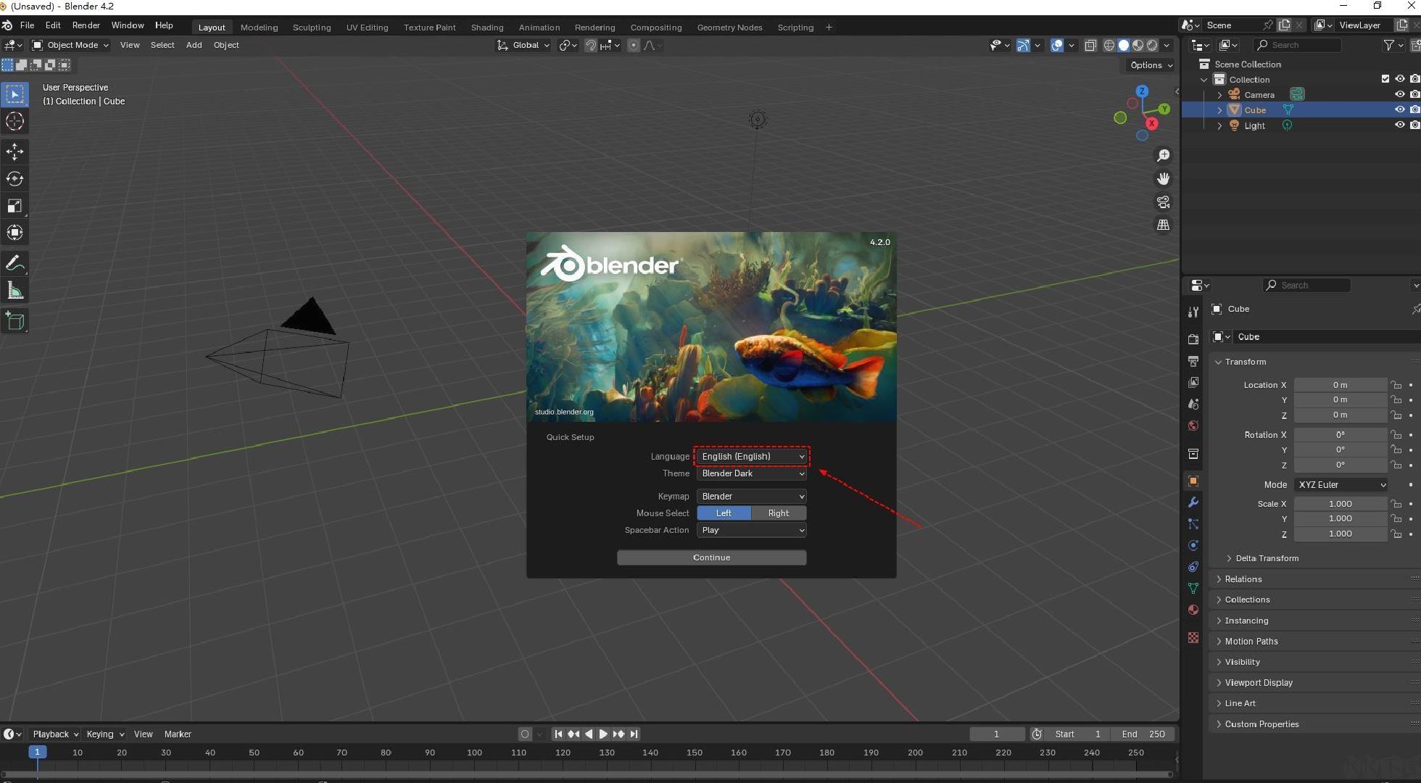Expand the Delta Transform panel
The height and width of the screenshot is (783, 1421).
point(1266,558)
